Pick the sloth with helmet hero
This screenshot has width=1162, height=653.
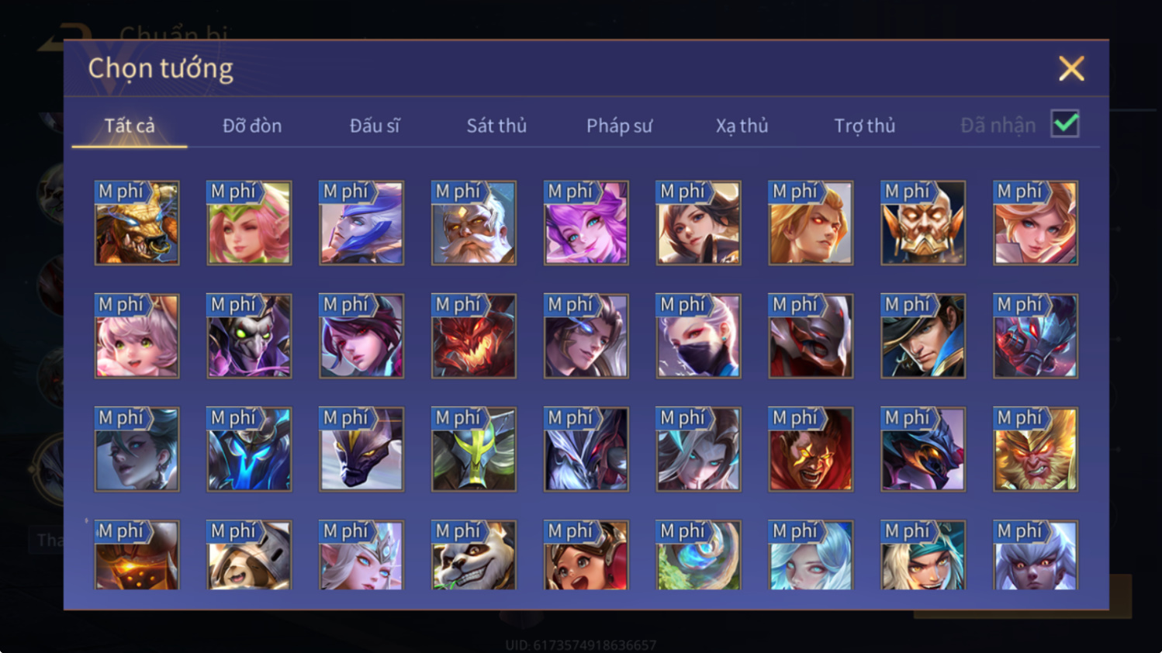coord(249,555)
